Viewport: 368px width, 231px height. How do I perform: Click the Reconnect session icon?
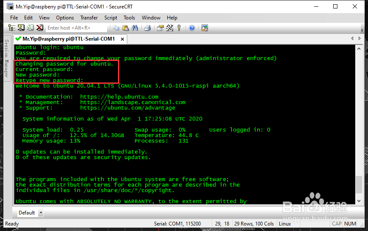pyautogui.click(x=30, y=28)
